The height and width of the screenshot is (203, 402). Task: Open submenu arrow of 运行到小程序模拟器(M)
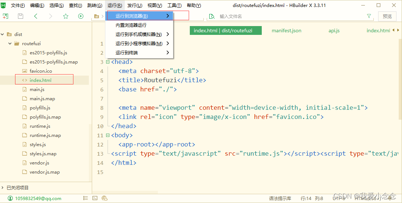click(x=168, y=43)
